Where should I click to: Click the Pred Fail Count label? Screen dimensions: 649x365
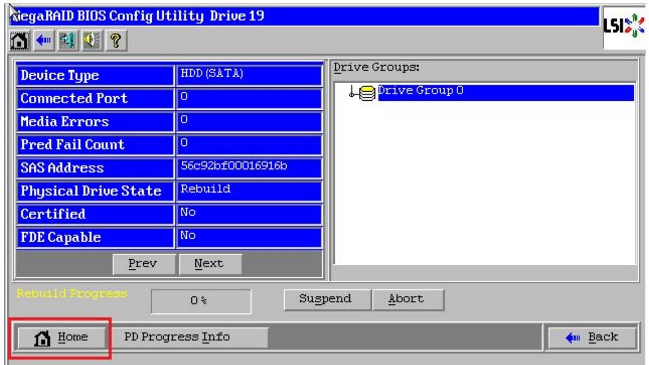pos(72,145)
